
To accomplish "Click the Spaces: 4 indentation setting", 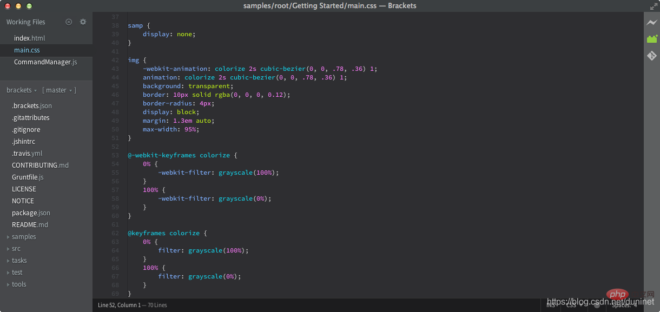I will [x=624, y=305].
